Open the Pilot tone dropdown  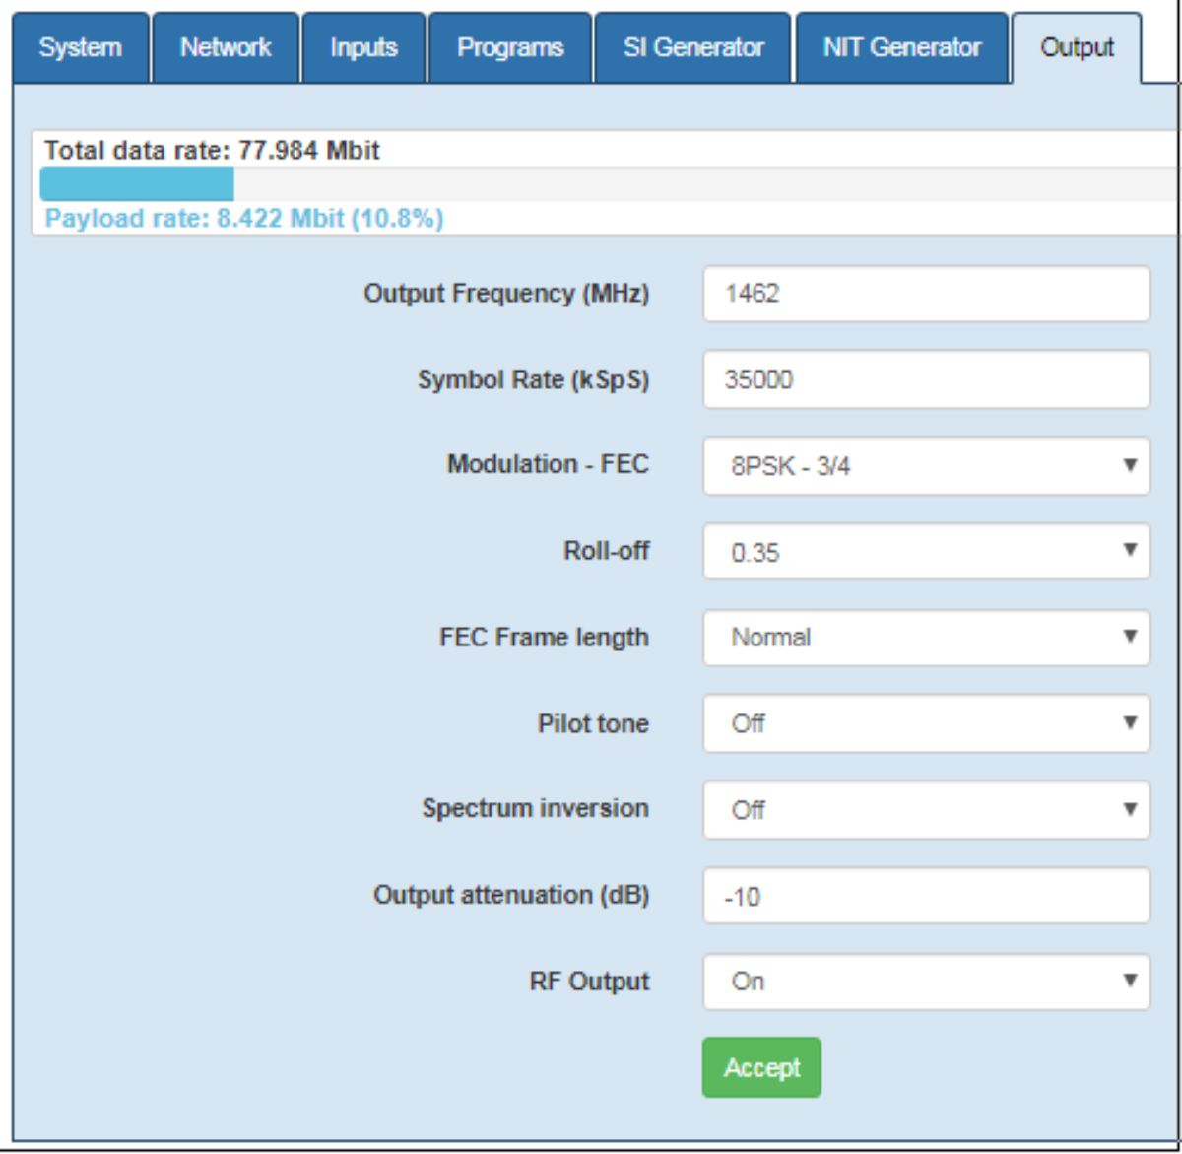(926, 723)
